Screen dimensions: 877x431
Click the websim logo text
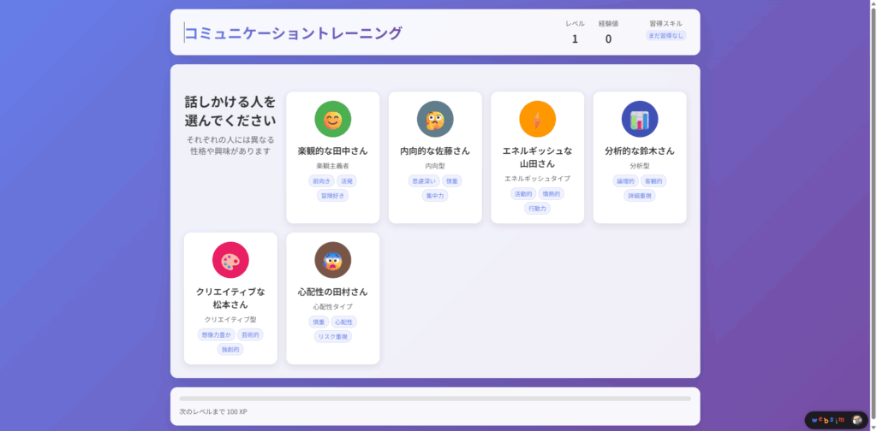coord(828,420)
